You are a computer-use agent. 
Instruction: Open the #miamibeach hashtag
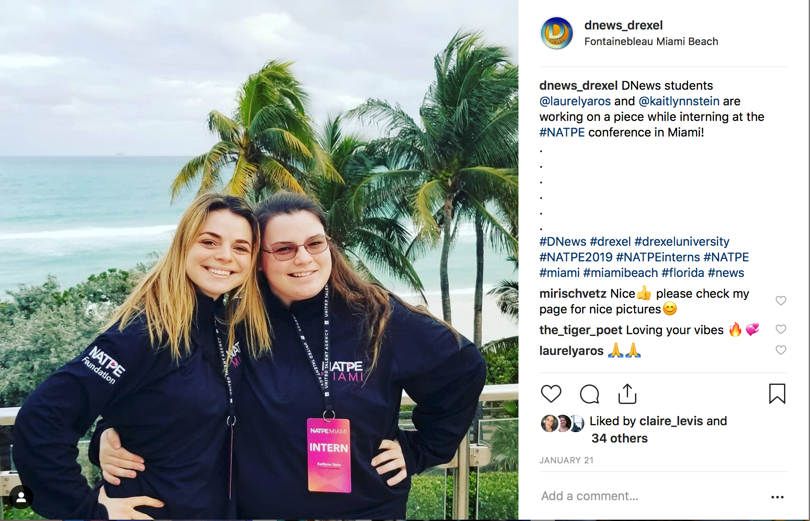pos(620,273)
